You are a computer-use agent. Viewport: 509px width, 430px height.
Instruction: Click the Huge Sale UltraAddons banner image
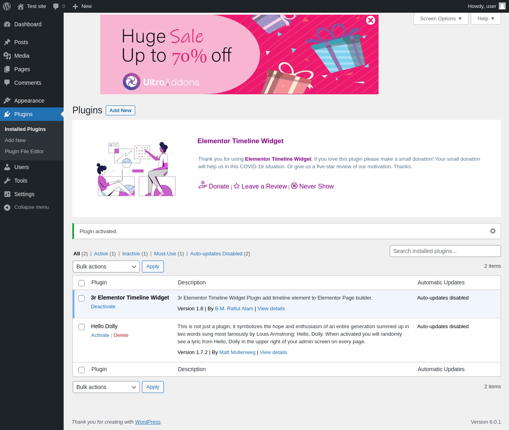pos(239,54)
